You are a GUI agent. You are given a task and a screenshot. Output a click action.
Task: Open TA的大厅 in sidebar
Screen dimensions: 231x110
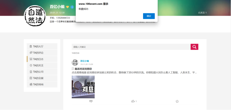(x=42, y=46)
